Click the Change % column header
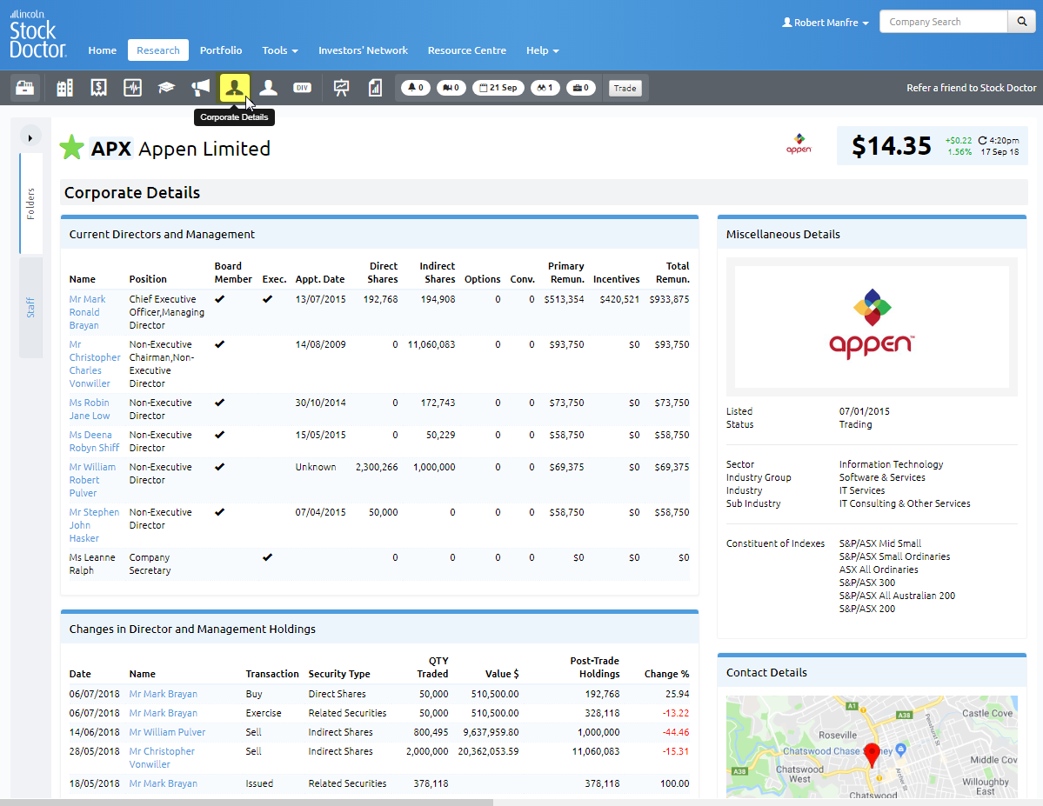1043x806 pixels. pos(666,674)
